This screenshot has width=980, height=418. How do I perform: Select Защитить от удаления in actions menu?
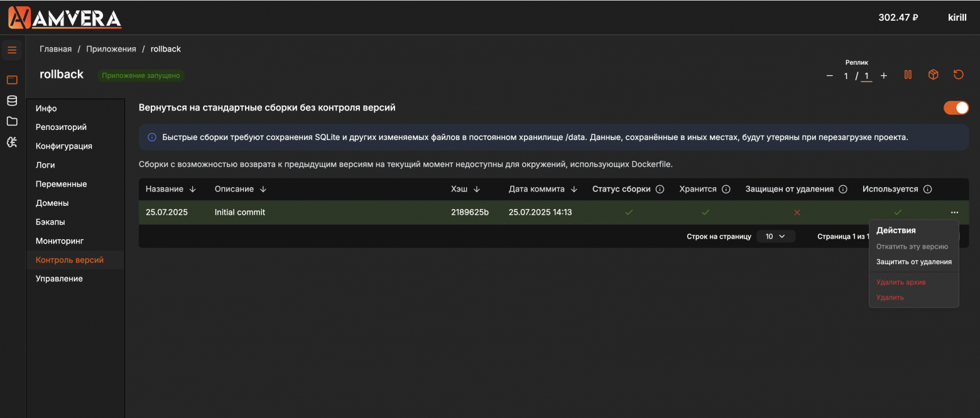(x=913, y=262)
